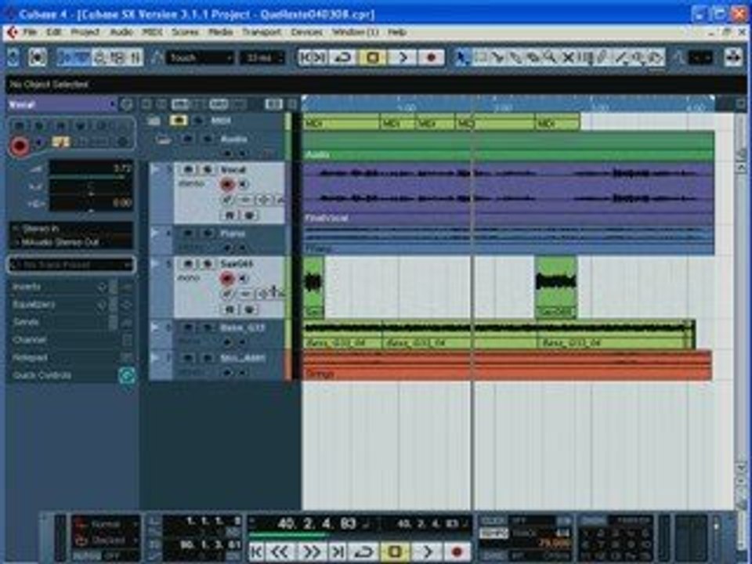The height and width of the screenshot is (564, 752).
Task: Expand the Piano track automation arrow
Action: coord(155,233)
